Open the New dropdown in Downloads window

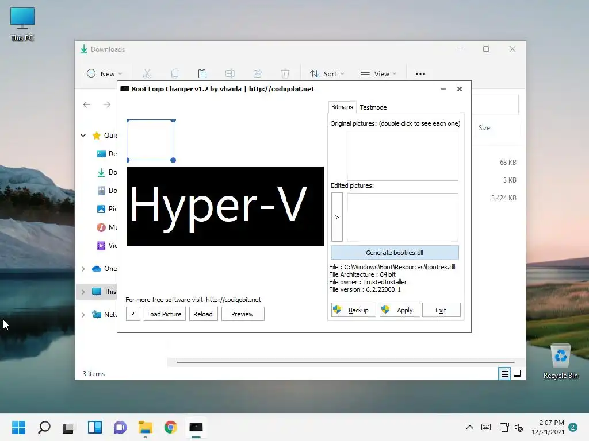pos(105,73)
